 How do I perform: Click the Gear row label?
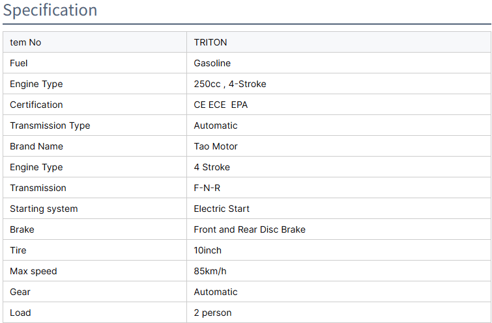pyautogui.click(x=20, y=292)
